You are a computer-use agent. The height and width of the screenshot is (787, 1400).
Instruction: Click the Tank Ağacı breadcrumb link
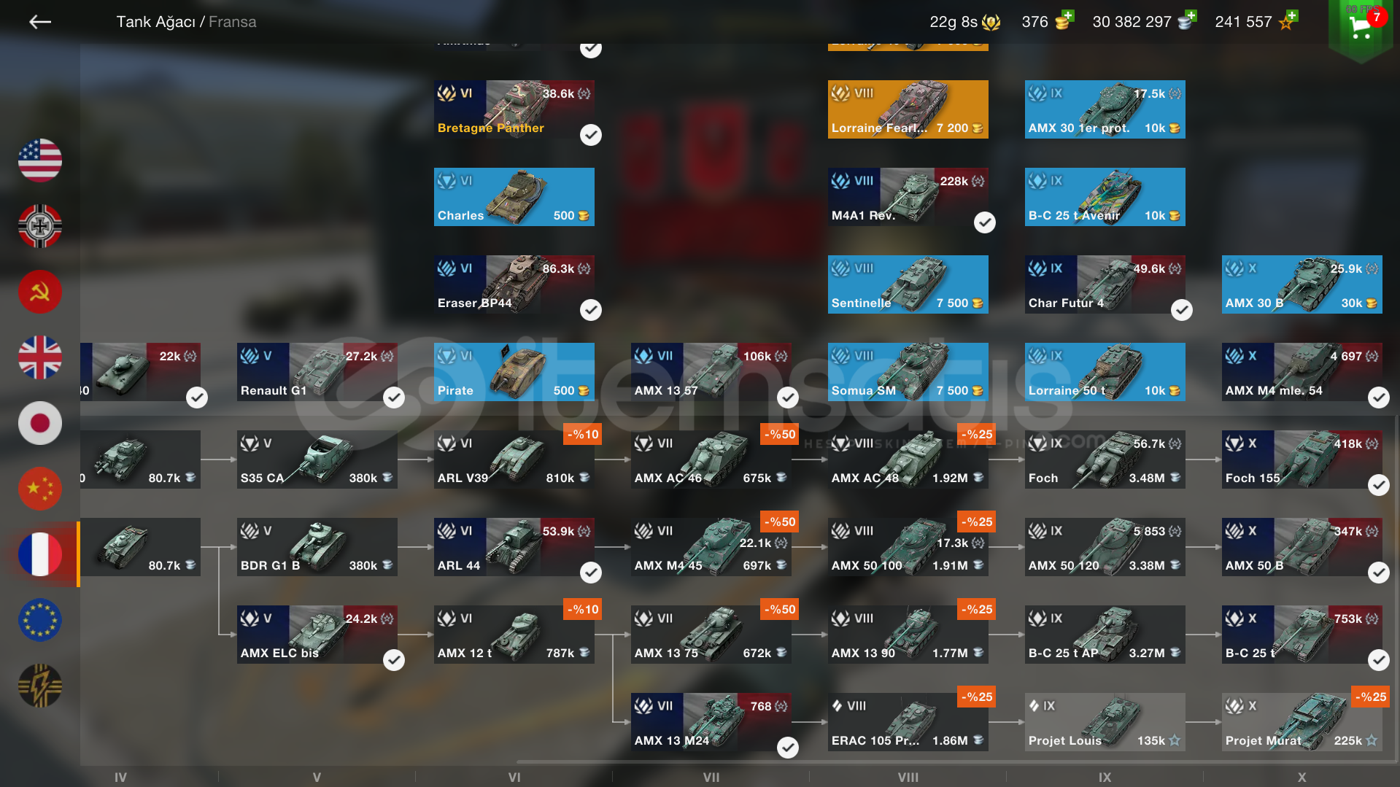click(x=155, y=22)
